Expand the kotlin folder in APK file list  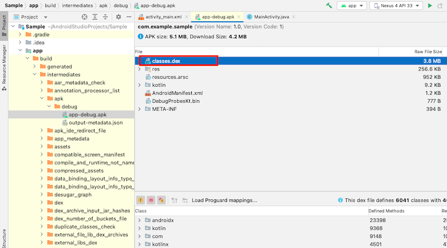(x=140, y=85)
